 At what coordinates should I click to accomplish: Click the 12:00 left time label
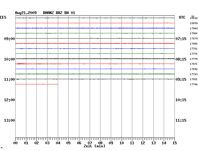click(x=9, y=100)
